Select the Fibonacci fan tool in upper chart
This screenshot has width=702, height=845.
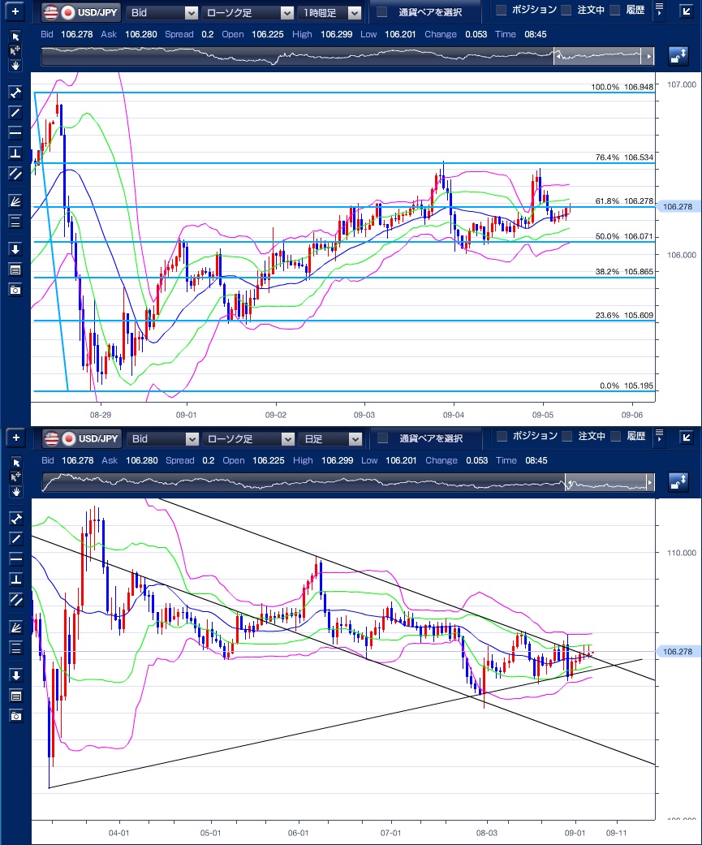click(x=15, y=200)
